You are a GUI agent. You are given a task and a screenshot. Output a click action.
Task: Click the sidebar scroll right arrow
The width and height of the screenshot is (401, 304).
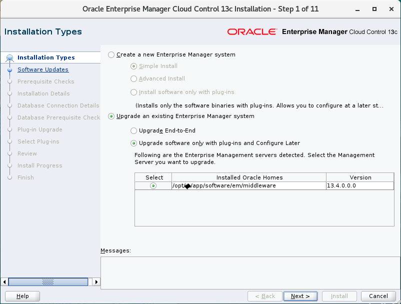pyautogui.click(x=96, y=282)
